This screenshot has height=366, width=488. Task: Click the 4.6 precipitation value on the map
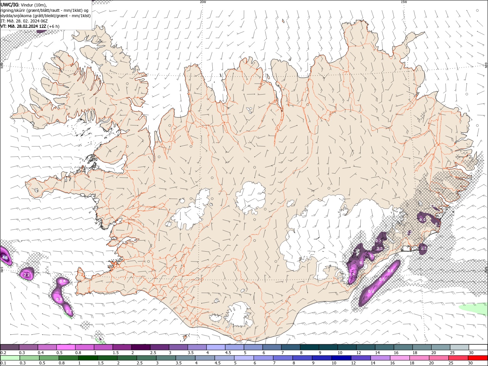pos(5,258)
